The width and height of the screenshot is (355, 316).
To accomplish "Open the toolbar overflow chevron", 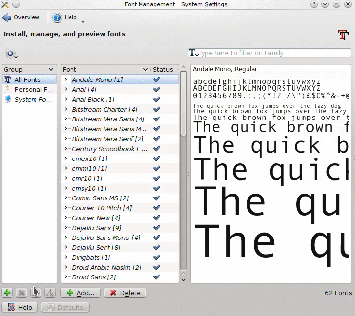I will pyautogui.click(x=83, y=22).
